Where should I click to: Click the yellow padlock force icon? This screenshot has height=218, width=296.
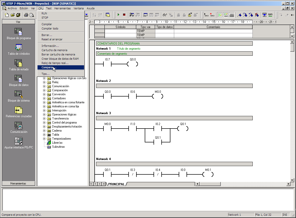[190, 15]
